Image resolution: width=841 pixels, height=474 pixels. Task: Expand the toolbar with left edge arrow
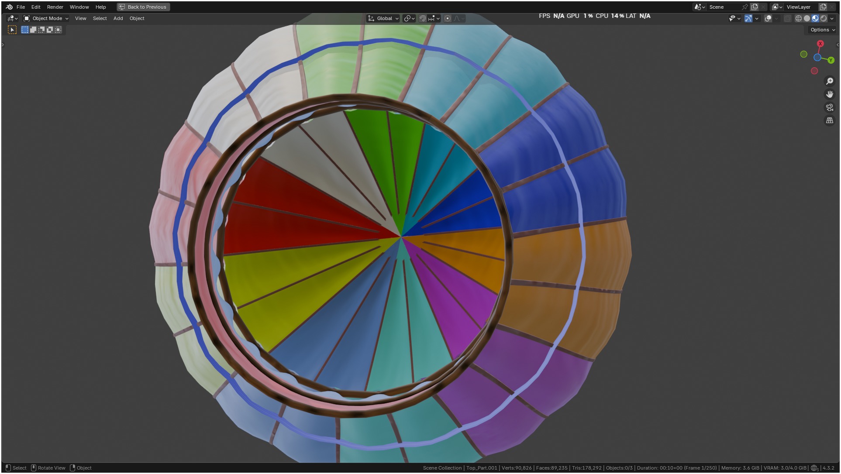(x=3, y=45)
